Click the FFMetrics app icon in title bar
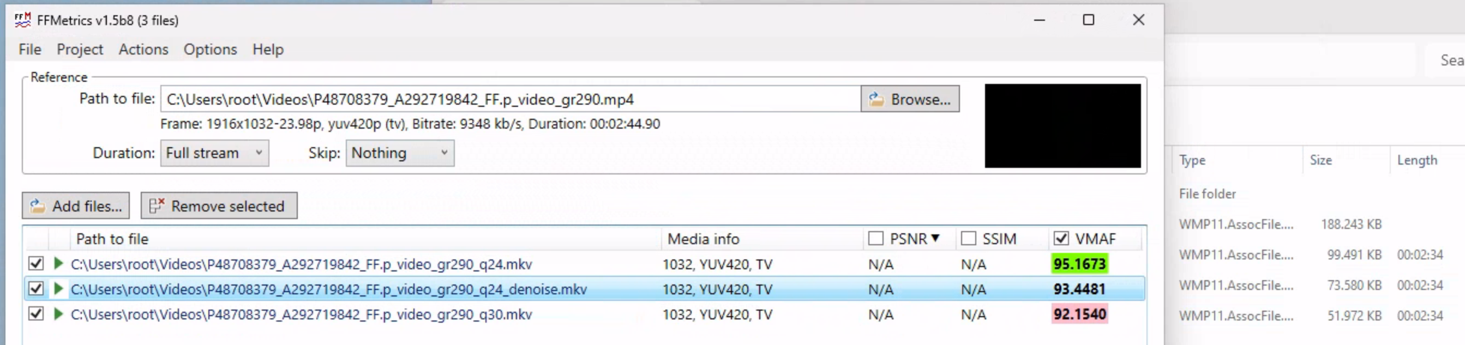Viewport: 1465px width, 345px height. click(x=23, y=20)
